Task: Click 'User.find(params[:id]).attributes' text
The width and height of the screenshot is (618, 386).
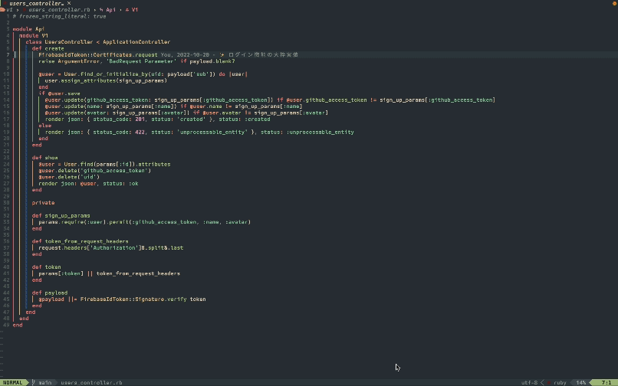Action: [x=117, y=164]
